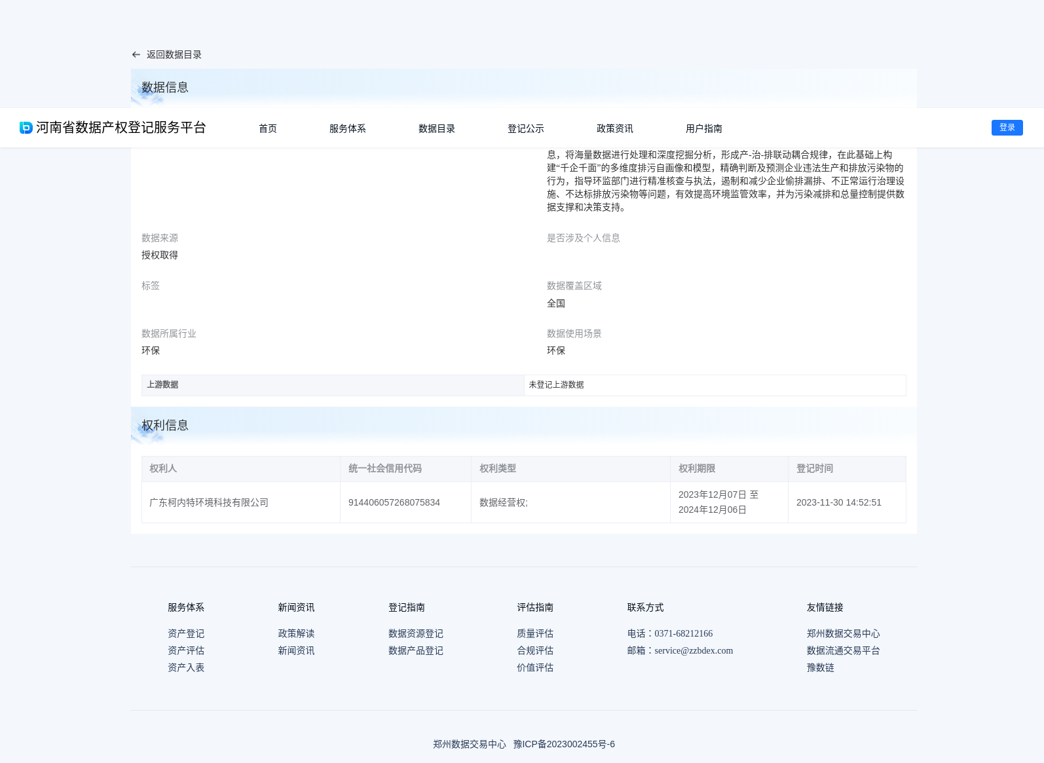1044x763 pixels.
Task: Open 数据流通交易平台 friendly link
Action: pos(844,650)
